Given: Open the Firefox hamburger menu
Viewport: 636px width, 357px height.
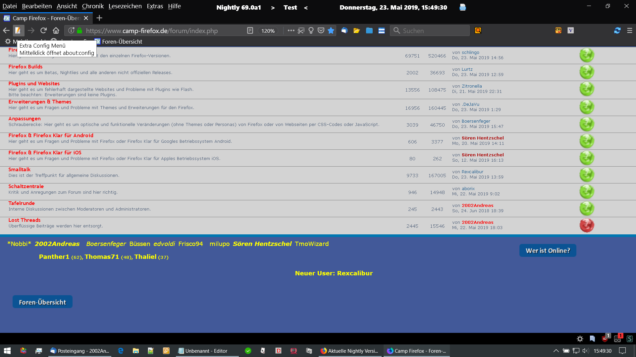Looking at the screenshot, I should tap(629, 31).
